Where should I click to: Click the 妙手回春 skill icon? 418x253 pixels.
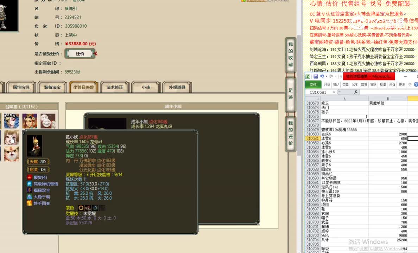tap(30, 203)
